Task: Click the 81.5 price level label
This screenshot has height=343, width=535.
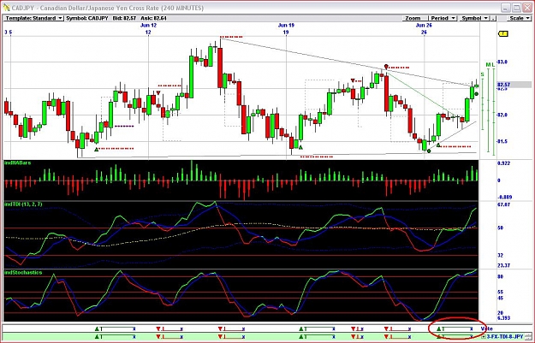Action: [x=503, y=141]
